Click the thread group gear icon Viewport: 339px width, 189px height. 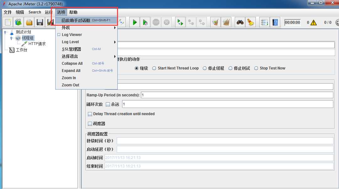tap(18, 38)
